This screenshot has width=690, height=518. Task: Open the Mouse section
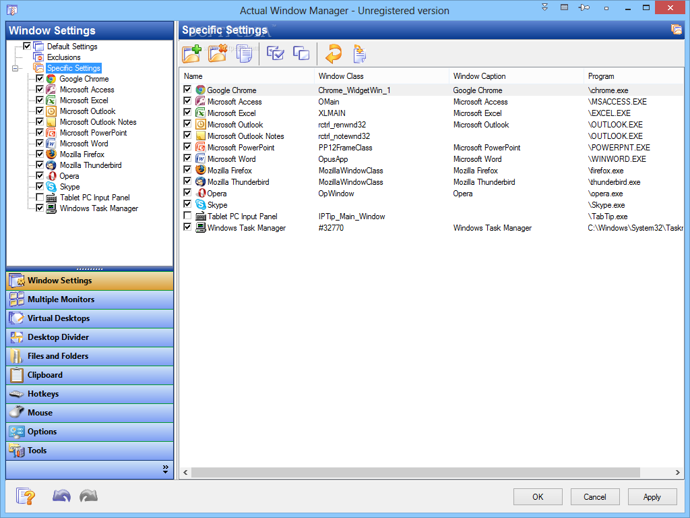[90, 413]
